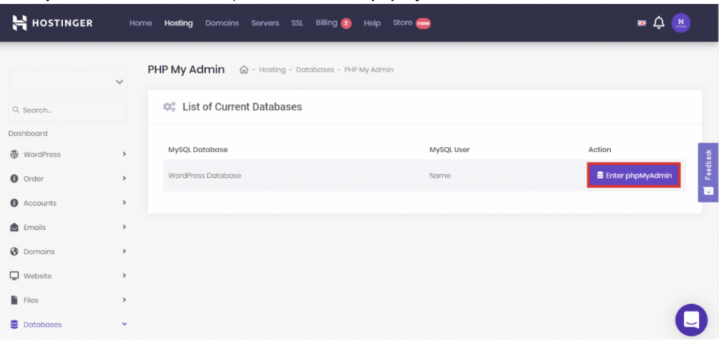Viewport: 719px width, 340px height.
Task: Open Domains in top navigation
Action: pyautogui.click(x=222, y=23)
